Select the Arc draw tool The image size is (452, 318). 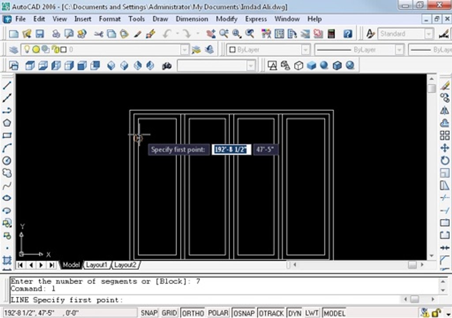coord(7,148)
